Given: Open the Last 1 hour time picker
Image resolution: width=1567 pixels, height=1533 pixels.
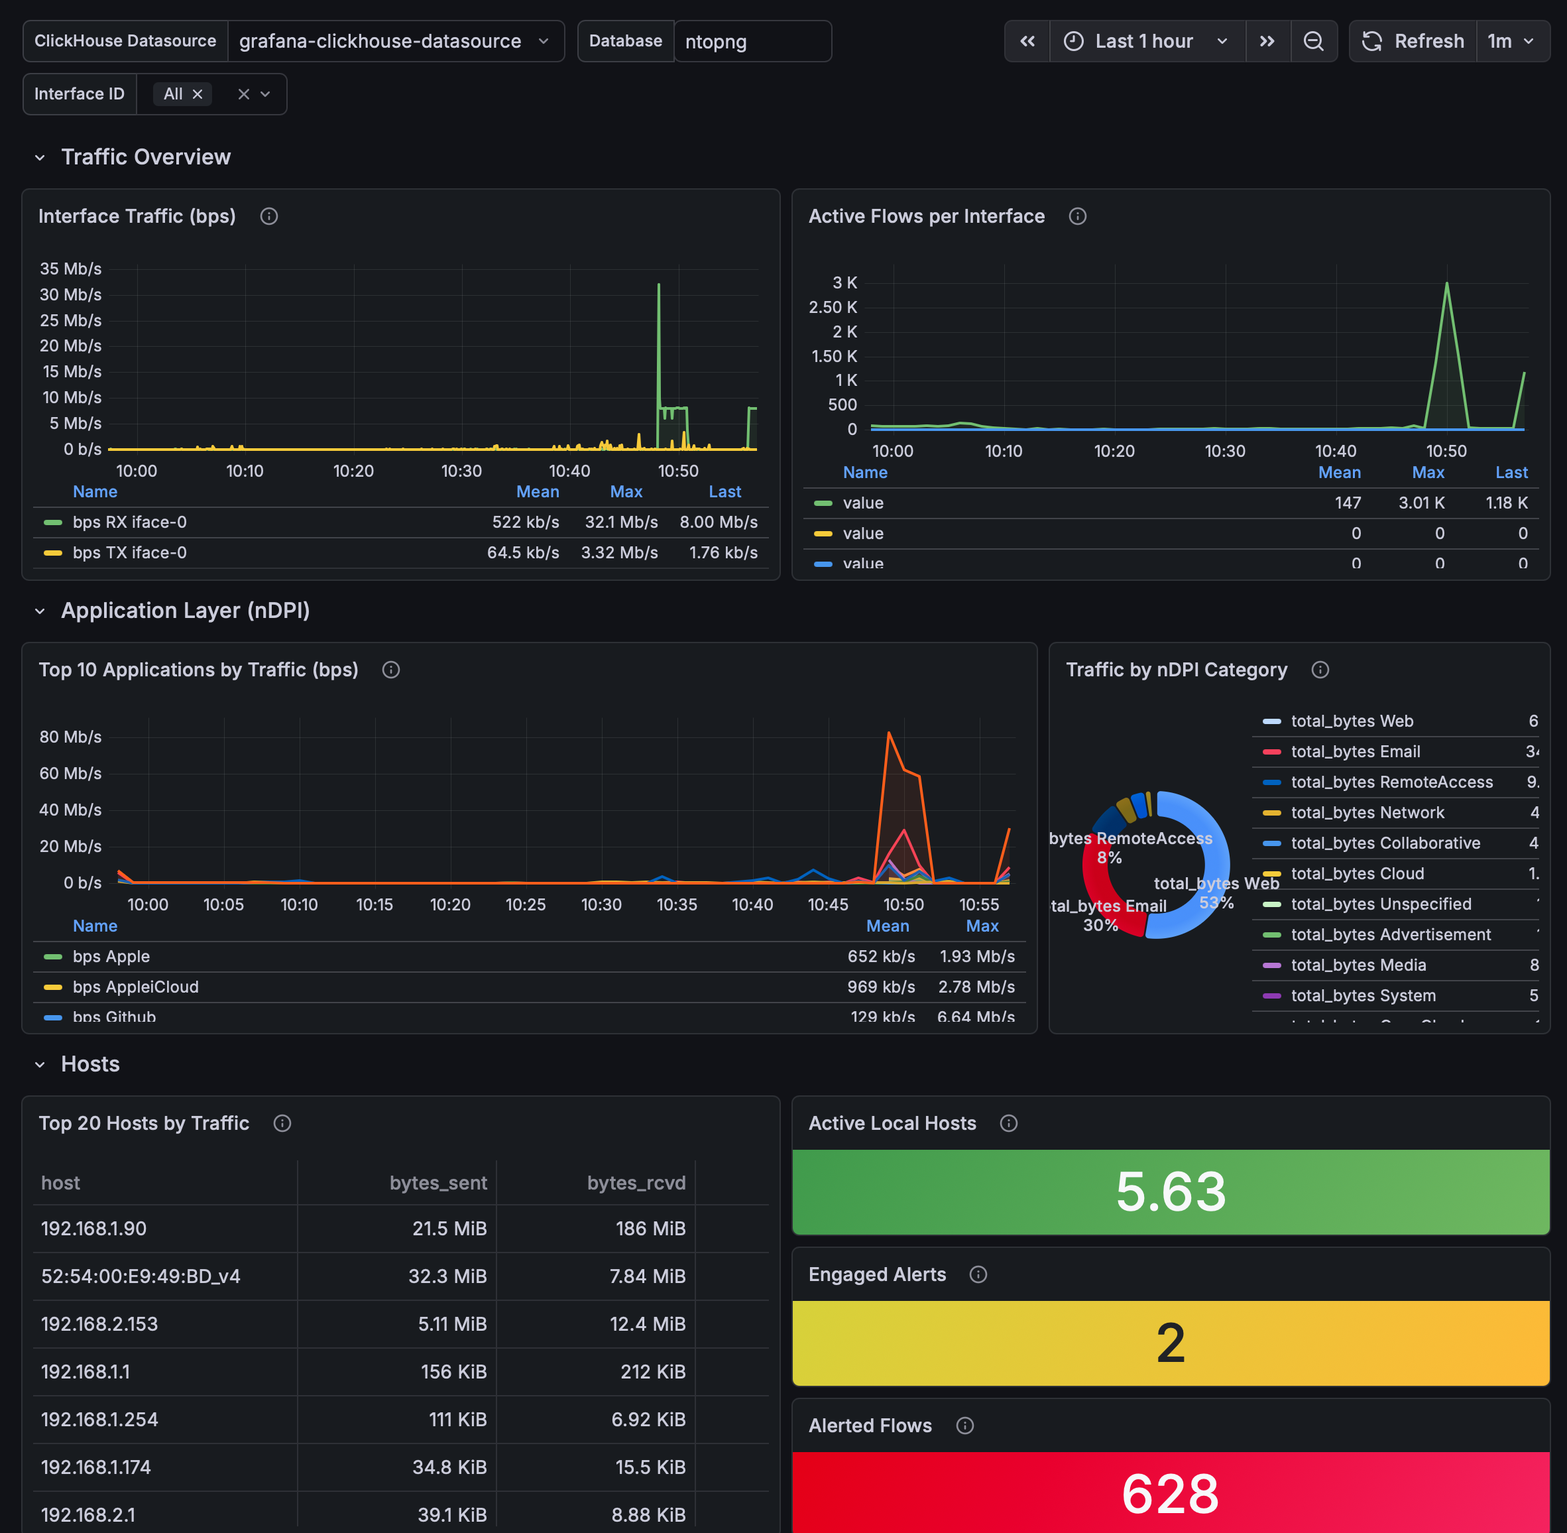Looking at the screenshot, I should click(x=1146, y=41).
